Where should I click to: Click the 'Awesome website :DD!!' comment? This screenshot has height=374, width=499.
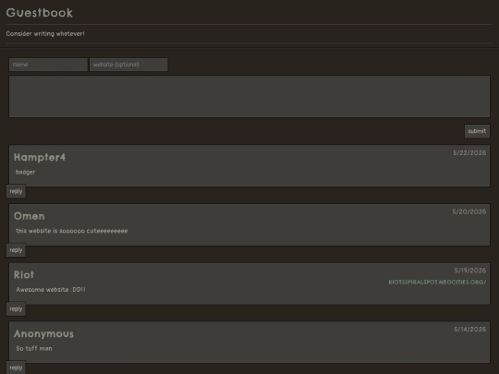(51, 290)
